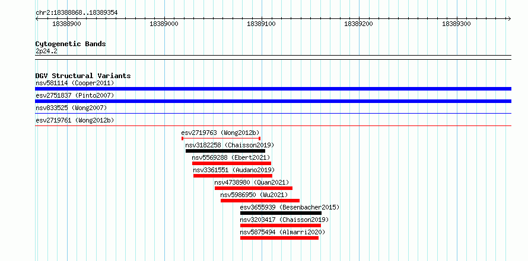Open nsv3182258 (Chaisson2019) variant label
528x261 pixels.
(230, 145)
